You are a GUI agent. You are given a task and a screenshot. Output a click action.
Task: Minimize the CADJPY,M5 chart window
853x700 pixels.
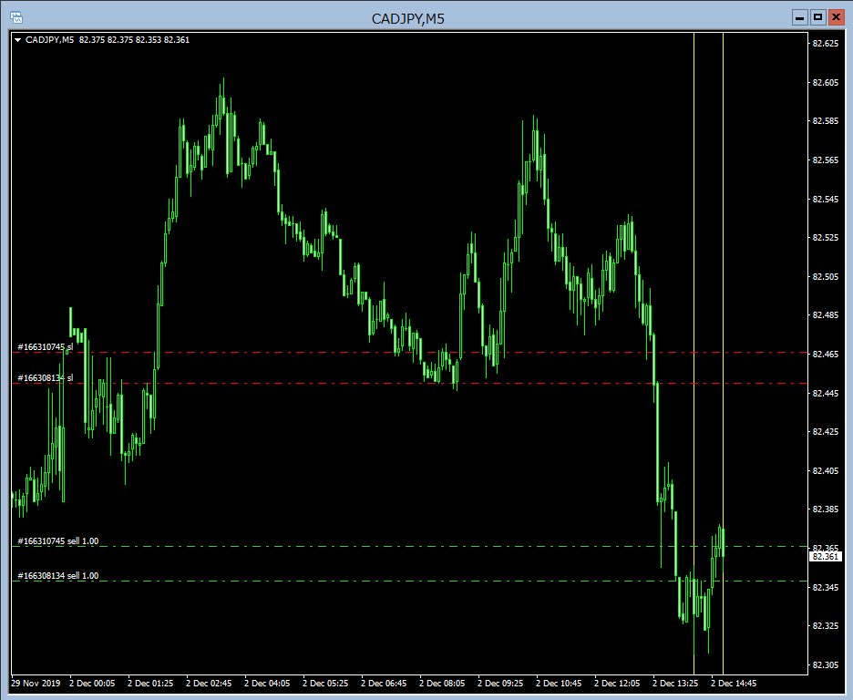point(800,18)
